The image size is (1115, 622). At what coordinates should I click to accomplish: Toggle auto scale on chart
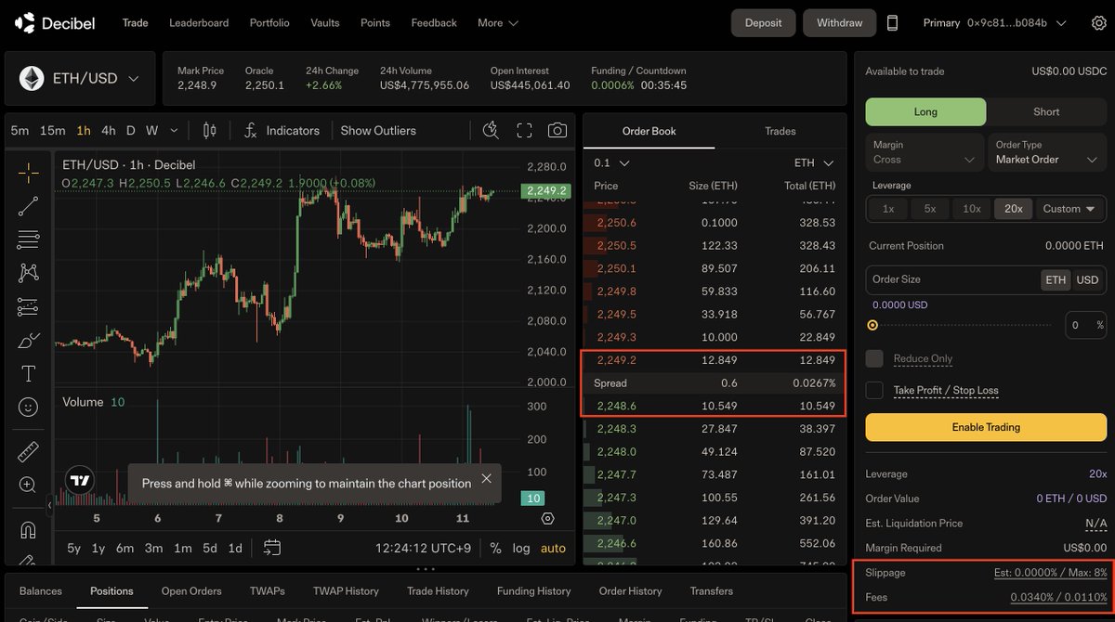[553, 548]
